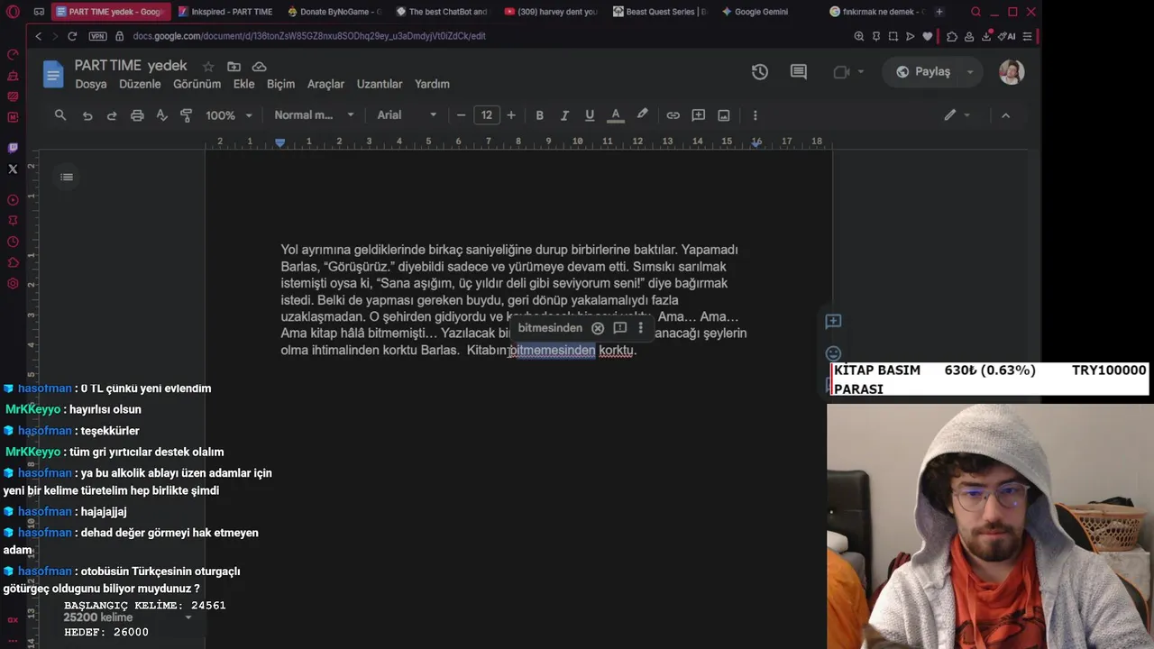Open the Düzenle menu

[x=140, y=84]
